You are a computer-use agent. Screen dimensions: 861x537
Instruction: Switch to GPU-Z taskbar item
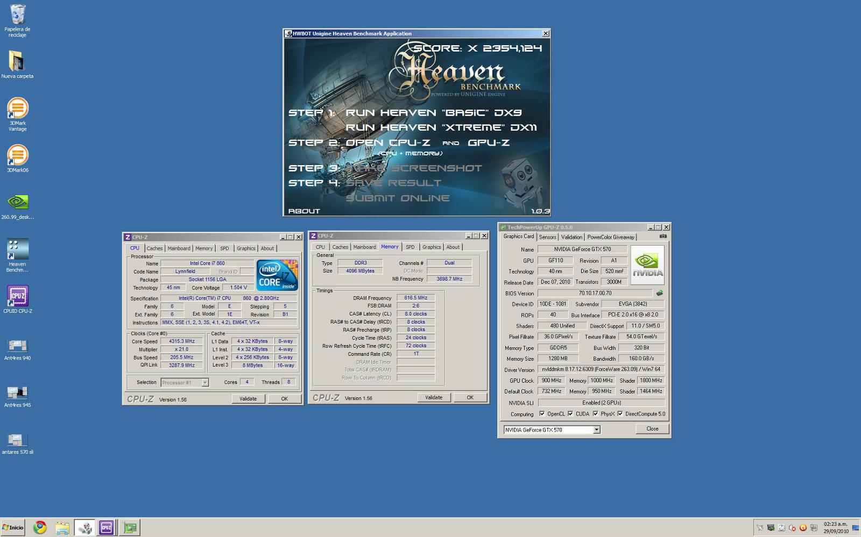tap(130, 527)
